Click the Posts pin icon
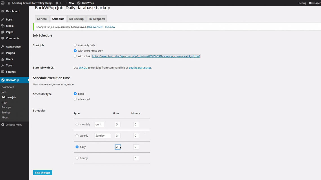Viewport: 321px width, 180px height. [3, 19]
